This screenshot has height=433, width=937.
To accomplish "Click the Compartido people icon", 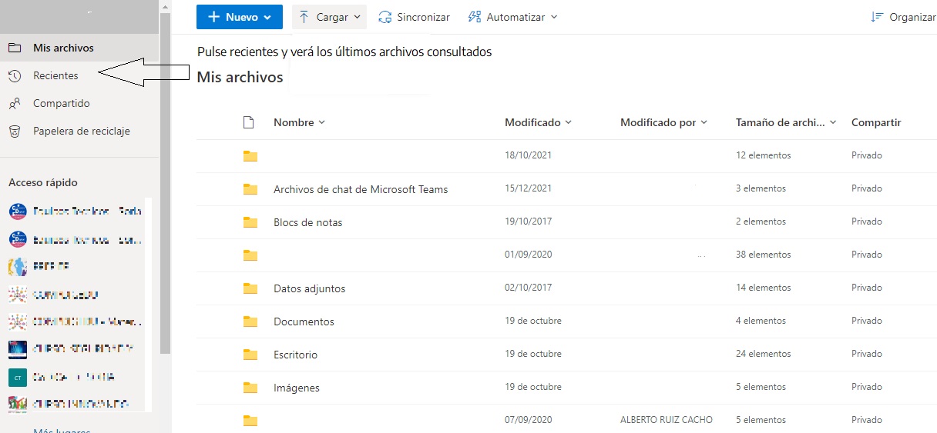I will pyautogui.click(x=15, y=103).
